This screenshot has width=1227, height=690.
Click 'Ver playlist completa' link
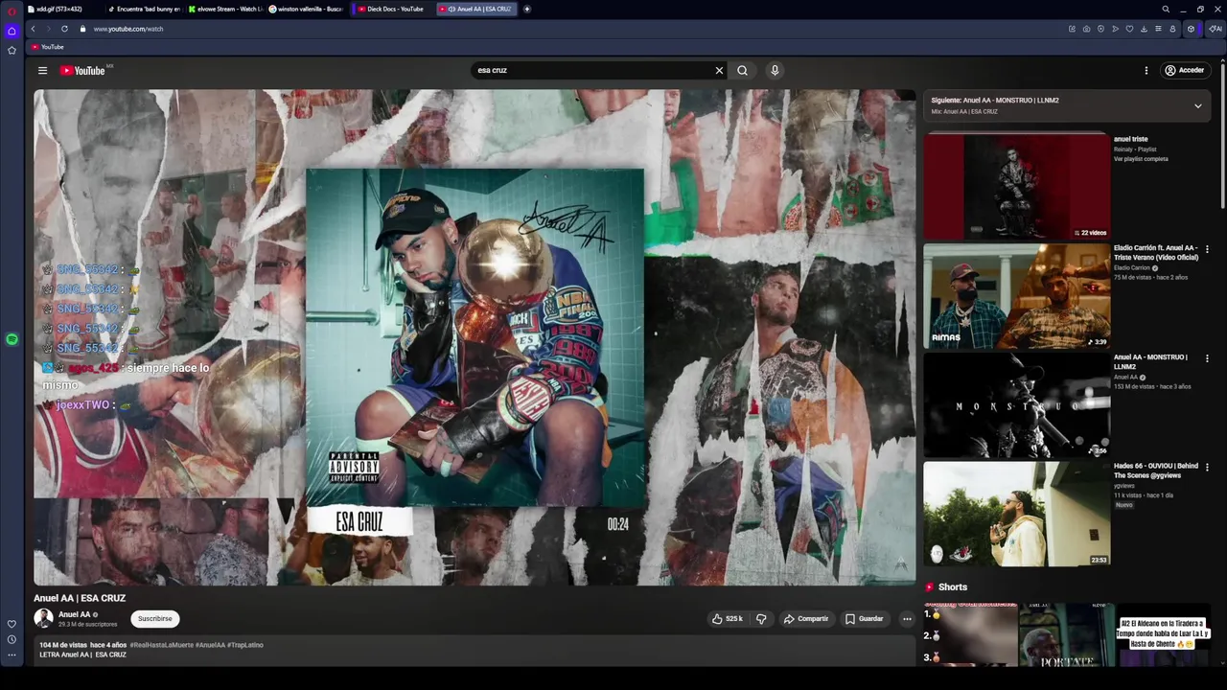coord(1141,159)
